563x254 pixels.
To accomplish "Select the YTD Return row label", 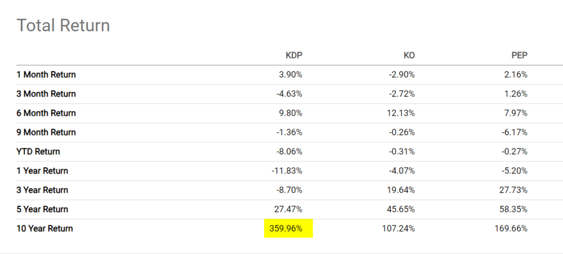I will 38,152.
